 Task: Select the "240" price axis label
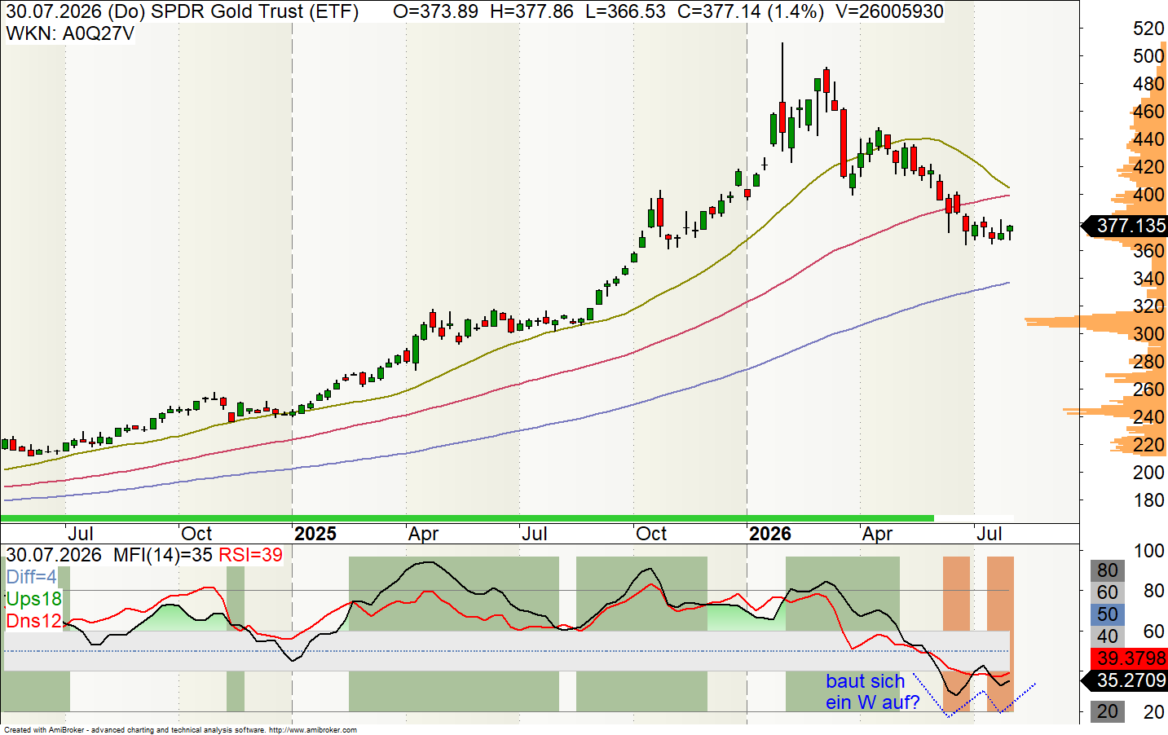(1148, 417)
